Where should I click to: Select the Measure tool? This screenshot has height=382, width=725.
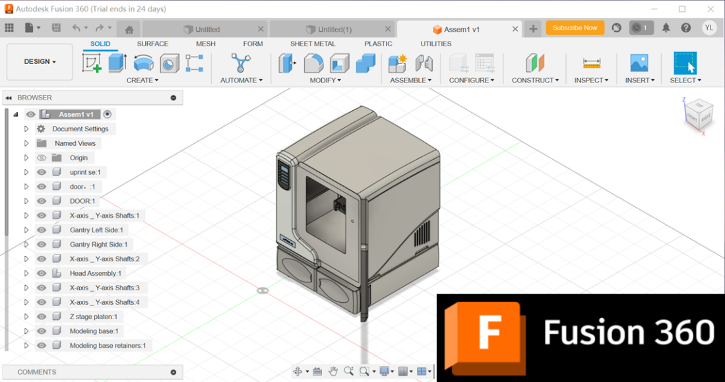[x=591, y=63]
